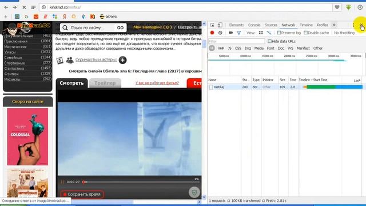
Task: Switch to the Profiles tab
Action: point(323,25)
